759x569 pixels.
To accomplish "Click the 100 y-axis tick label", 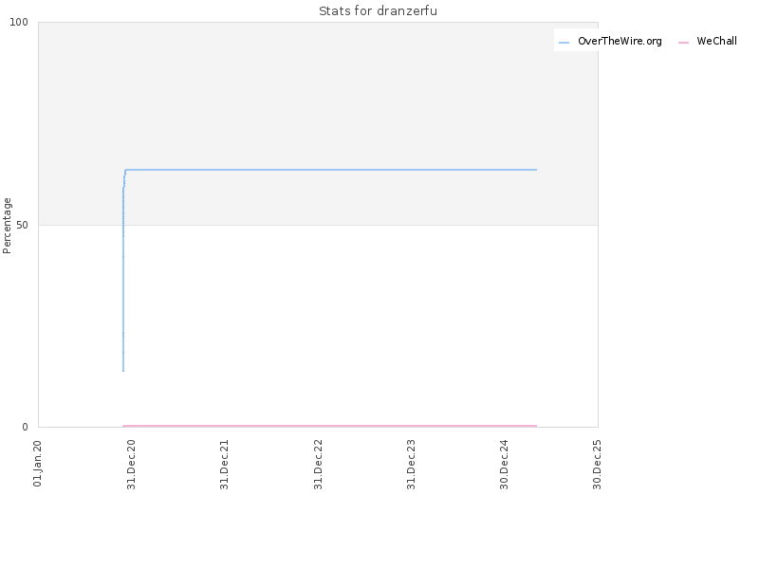I will click(x=19, y=22).
